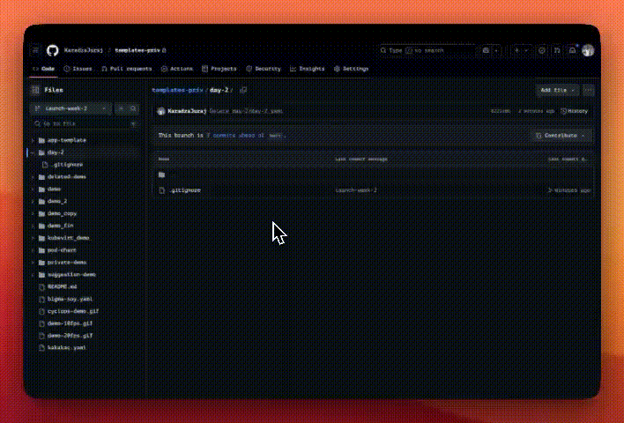Open the Settings tab
Viewport: 624px width, 423px height.
(352, 69)
